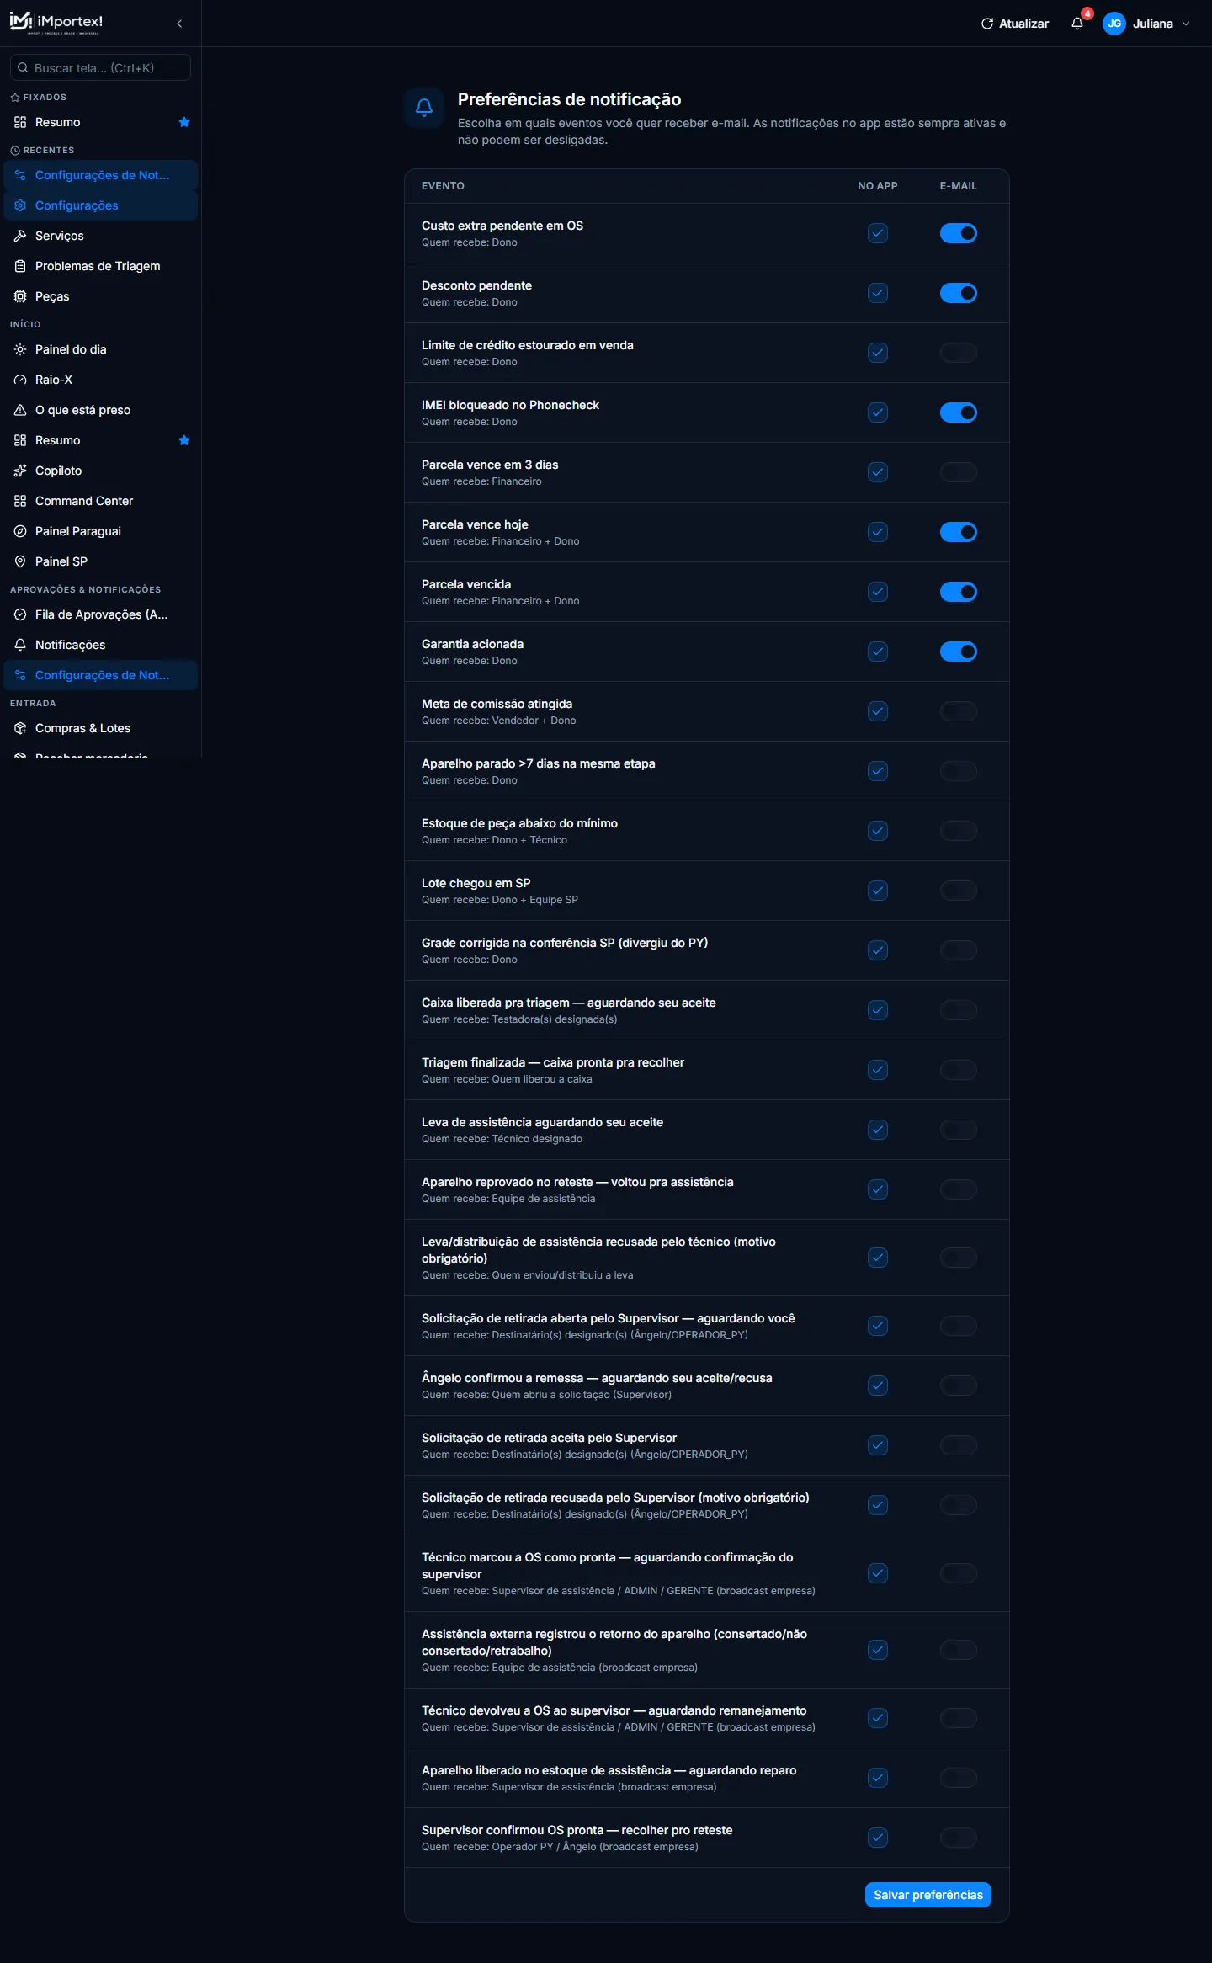Click the Preferências de notificação heading
The height and width of the screenshot is (1963, 1212).
[569, 99]
